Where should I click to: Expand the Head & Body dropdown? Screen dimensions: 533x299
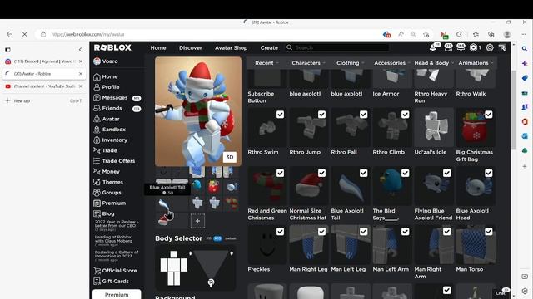[x=433, y=63]
